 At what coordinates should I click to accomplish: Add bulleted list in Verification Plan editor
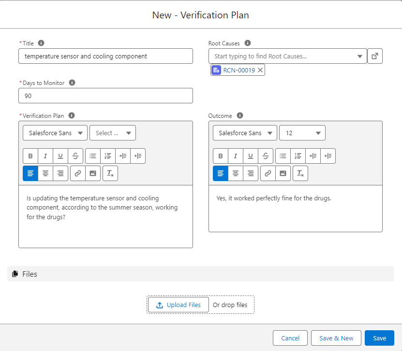pos(93,156)
